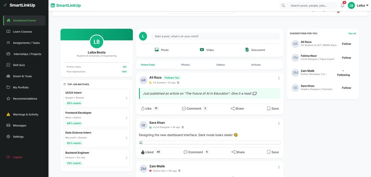Click the See all suggestions link

(352, 33)
